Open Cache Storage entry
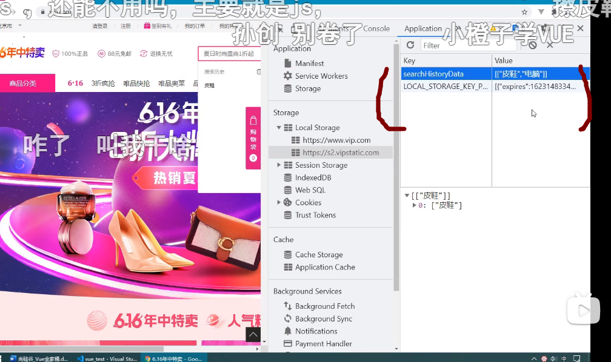This screenshot has height=362, width=611. [x=319, y=255]
